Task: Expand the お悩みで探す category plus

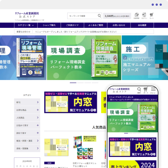Action: [38, 125]
